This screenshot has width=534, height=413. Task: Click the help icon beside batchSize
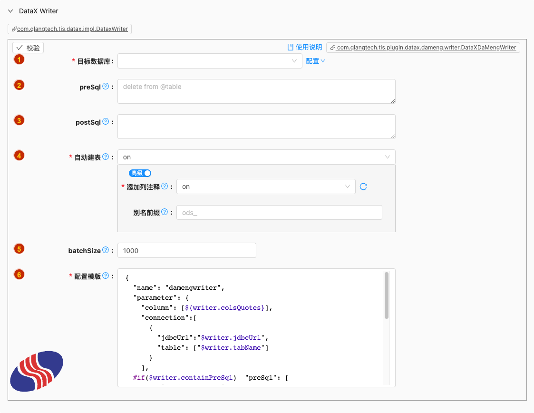106,250
